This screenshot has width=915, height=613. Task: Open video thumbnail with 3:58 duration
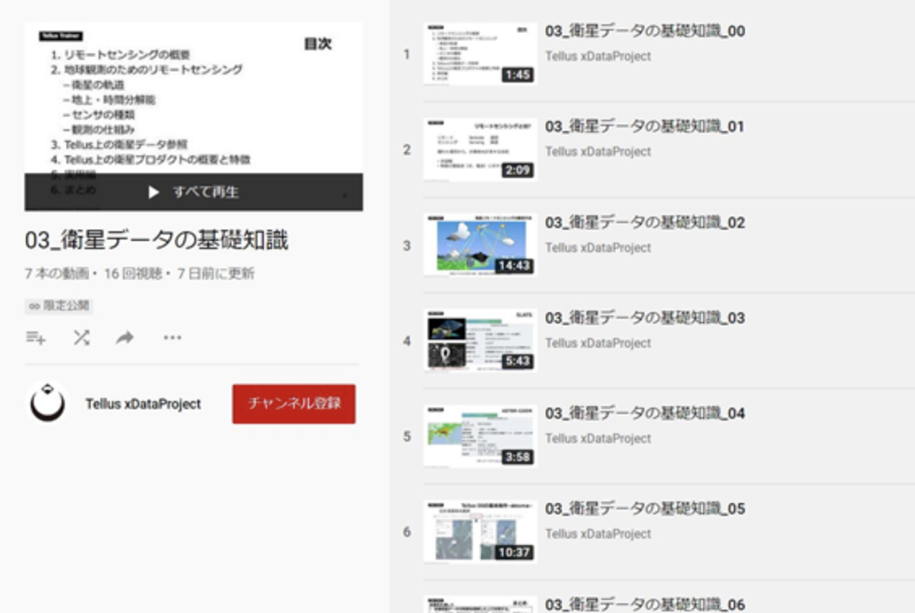pyautogui.click(x=479, y=436)
